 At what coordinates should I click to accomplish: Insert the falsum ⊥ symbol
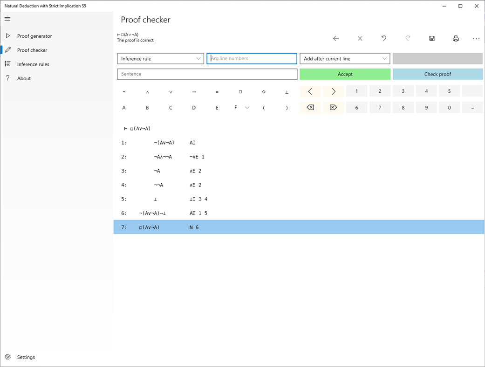coord(287,91)
